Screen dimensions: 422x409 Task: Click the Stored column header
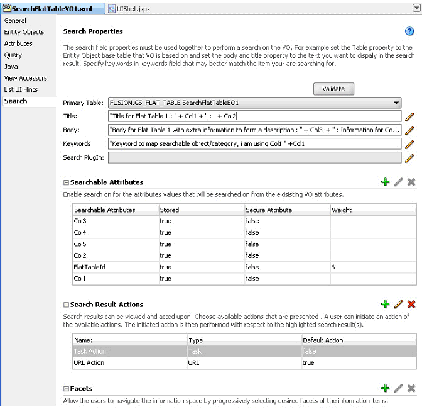point(202,210)
